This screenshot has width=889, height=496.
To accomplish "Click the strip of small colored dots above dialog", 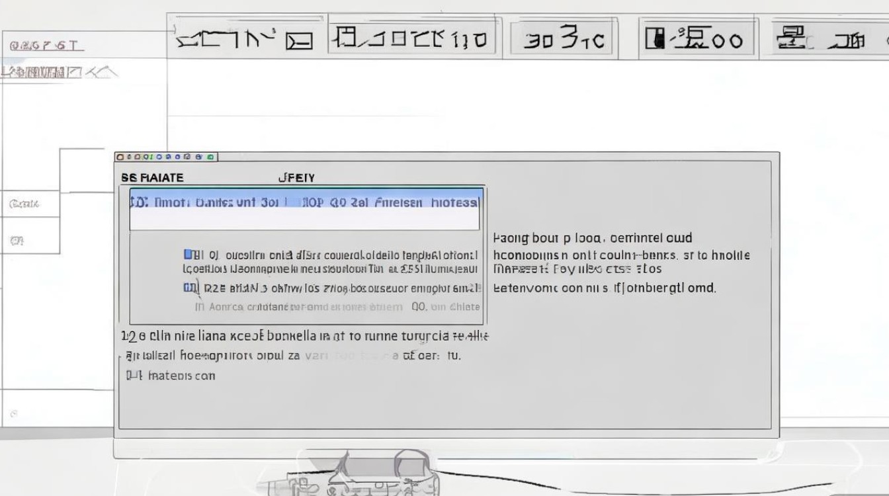I will pyautogui.click(x=166, y=157).
